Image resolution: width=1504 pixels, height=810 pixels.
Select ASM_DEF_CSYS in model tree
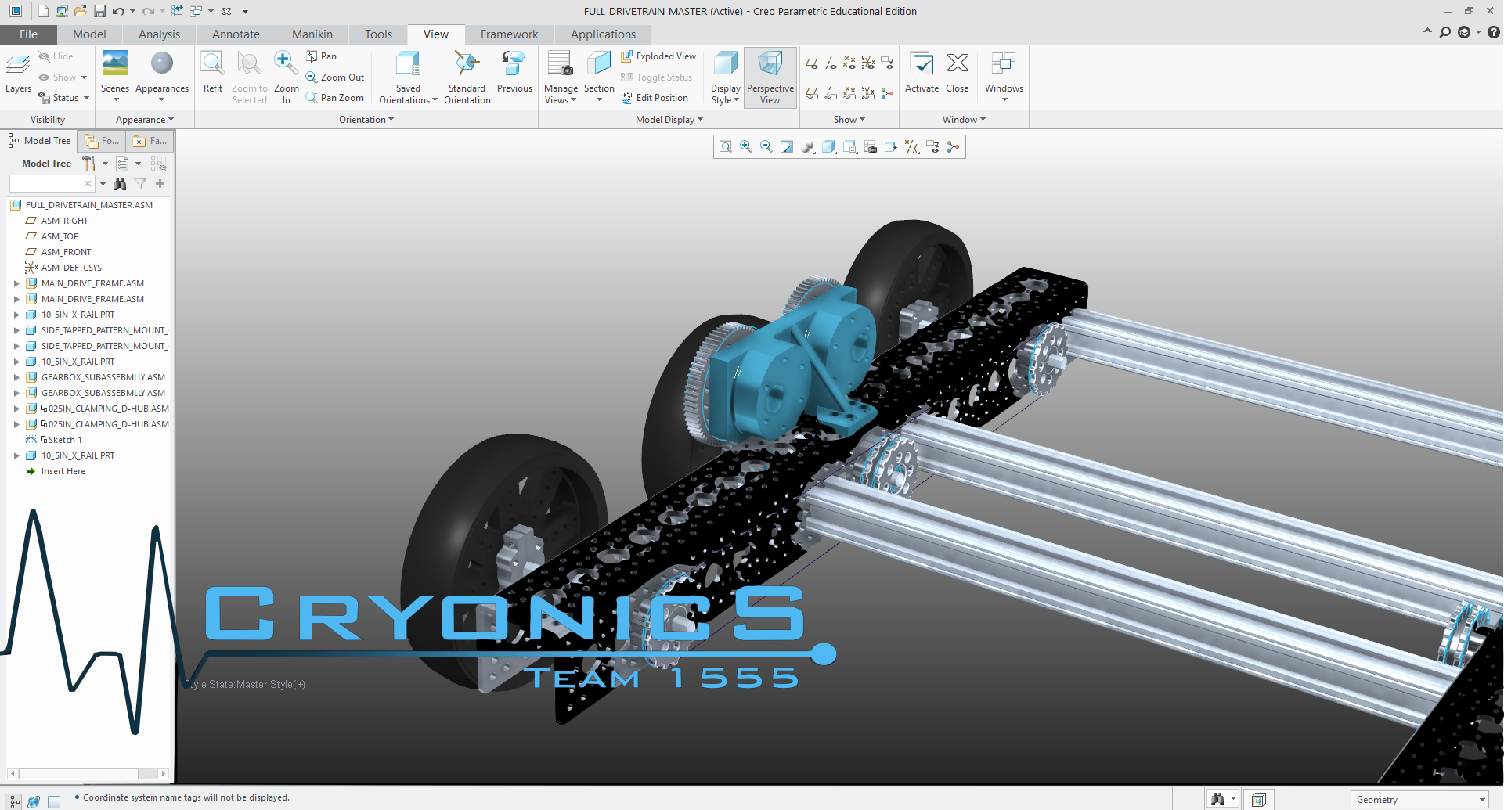point(71,268)
